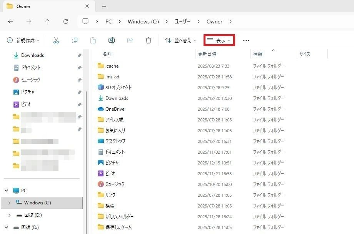The width and height of the screenshot is (354, 234).
Task: Open the 並べ替え sort dropdown
Action: coord(180,40)
